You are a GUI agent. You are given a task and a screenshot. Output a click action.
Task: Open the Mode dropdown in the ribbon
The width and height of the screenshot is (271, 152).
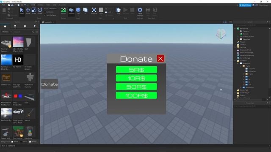[54, 8]
